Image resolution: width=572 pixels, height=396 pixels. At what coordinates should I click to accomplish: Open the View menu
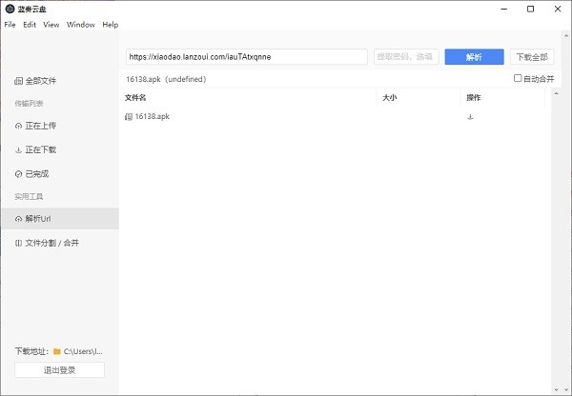click(x=51, y=25)
